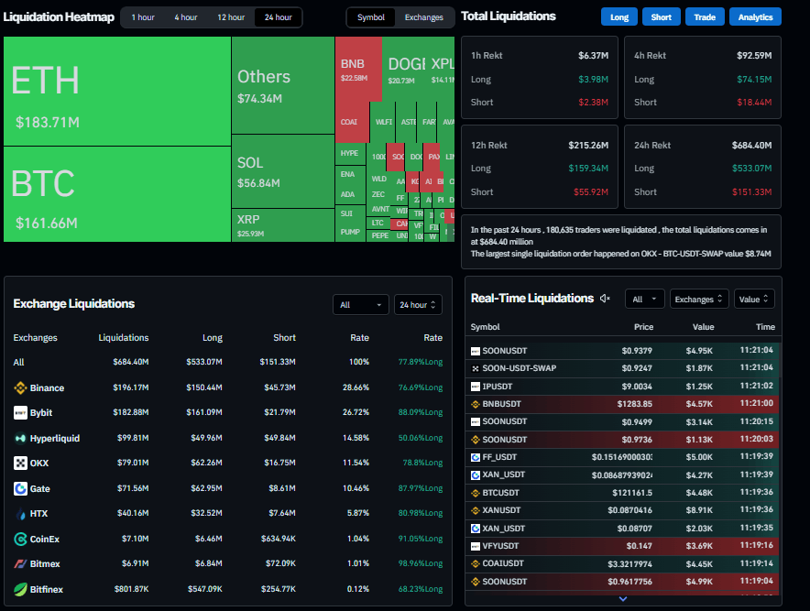
Task: Open the 24 hour dropdown in Exchange Liquidations
Action: pyautogui.click(x=418, y=305)
